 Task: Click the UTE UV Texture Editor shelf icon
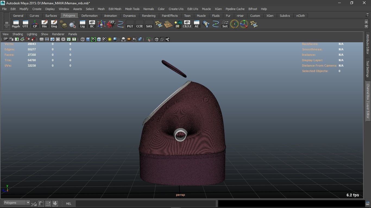[x=25, y=24]
